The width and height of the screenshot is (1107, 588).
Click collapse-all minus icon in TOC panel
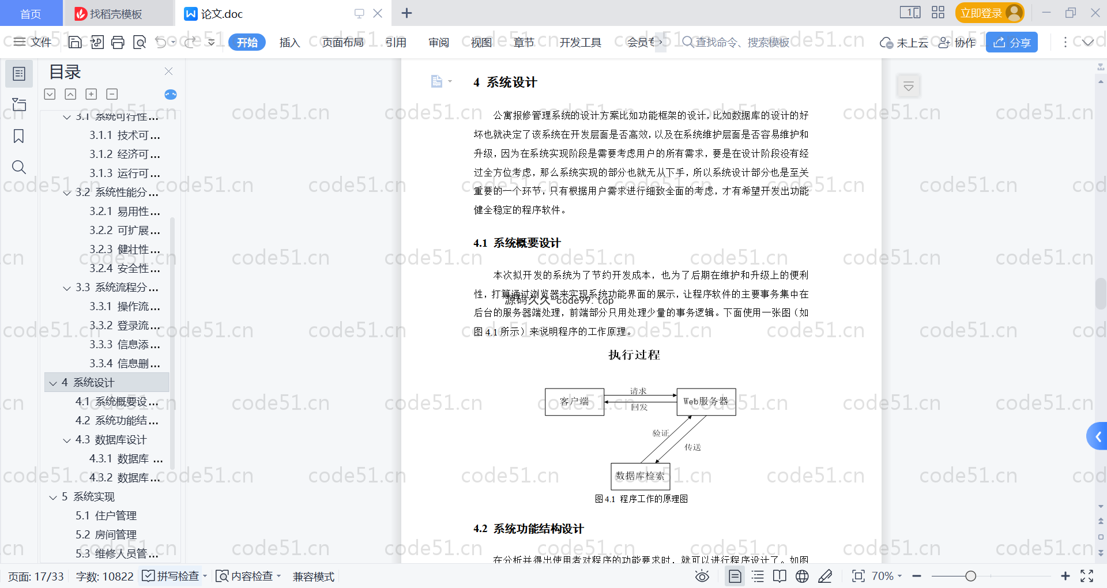point(112,94)
